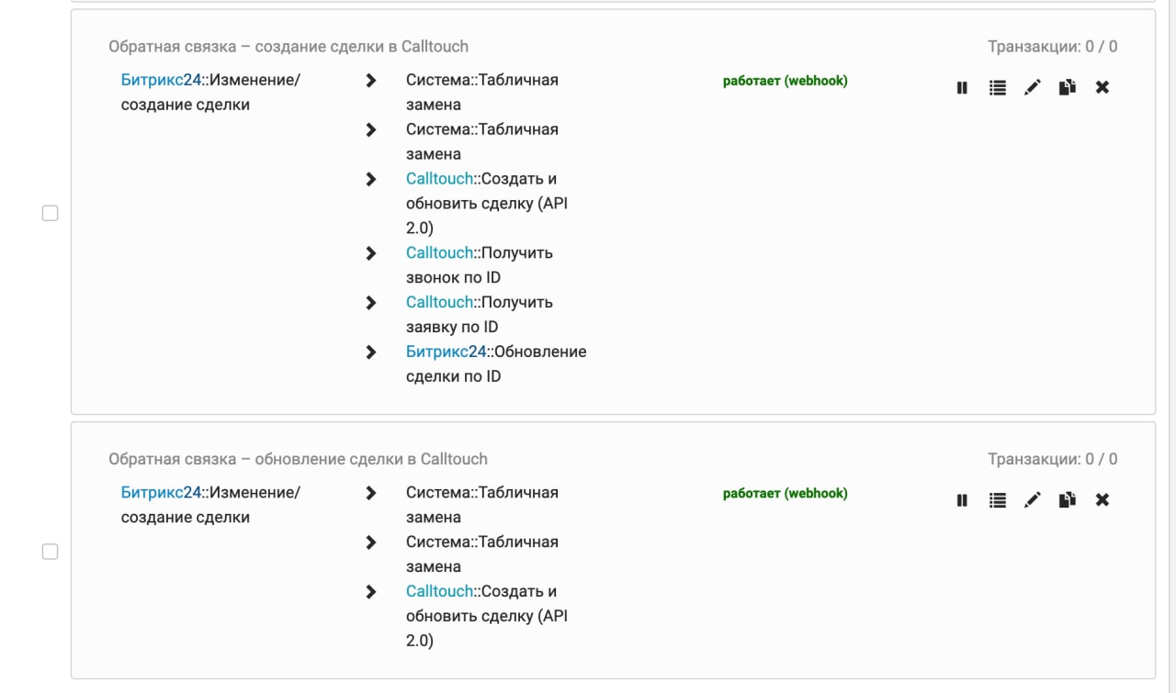Open Битрикс24 trigger link in создание card

pos(161,80)
